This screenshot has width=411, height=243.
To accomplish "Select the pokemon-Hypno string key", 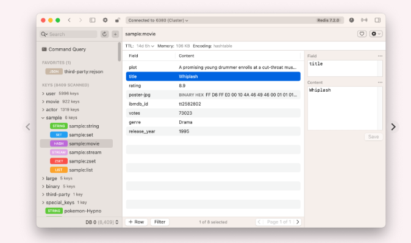I will pos(73,211).
